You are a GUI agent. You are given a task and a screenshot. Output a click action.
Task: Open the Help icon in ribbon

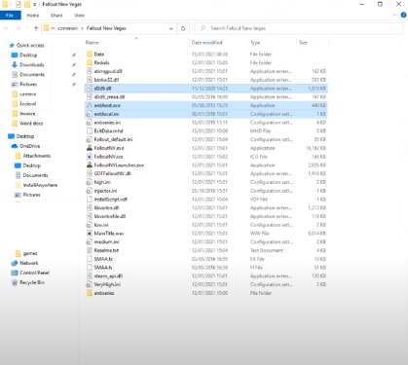pyautogui.click(x=404, y=15)
